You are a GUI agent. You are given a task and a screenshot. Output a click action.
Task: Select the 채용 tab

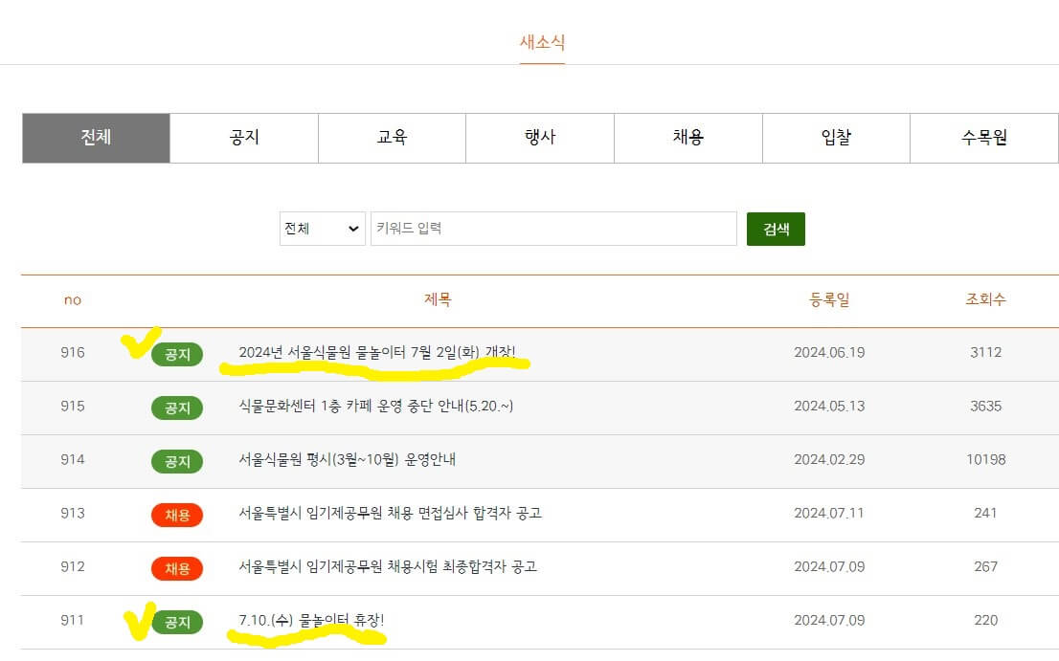click(x=687, y=137)
